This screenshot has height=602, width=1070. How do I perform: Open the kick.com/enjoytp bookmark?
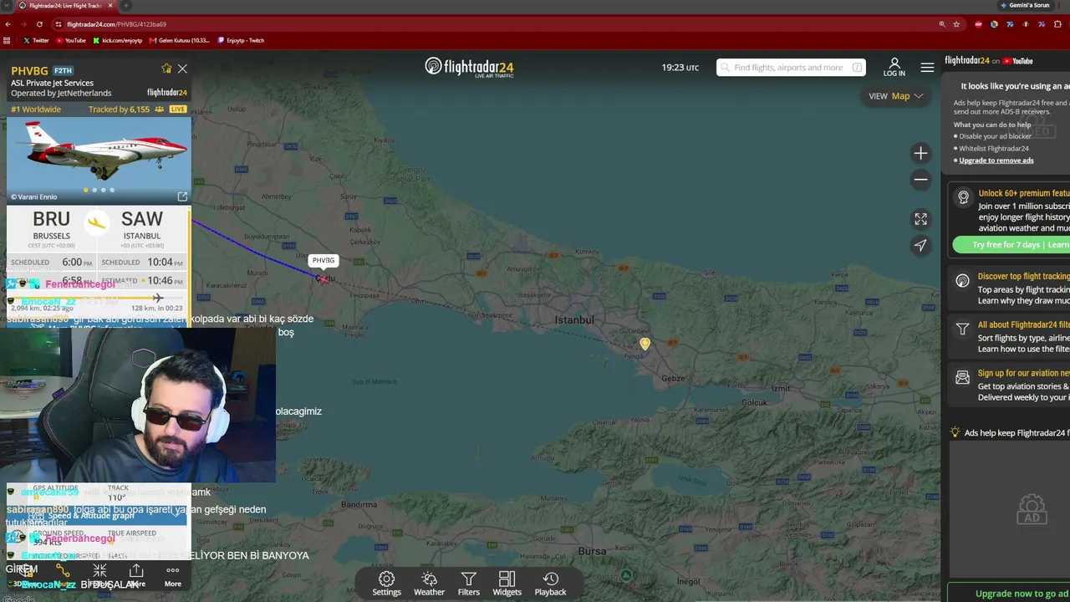pyautogui.click(x=118, y=40)
